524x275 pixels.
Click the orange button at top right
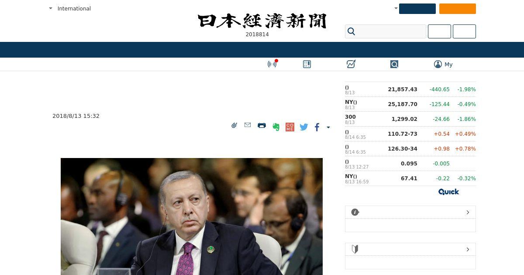click(x=458, y=9)
